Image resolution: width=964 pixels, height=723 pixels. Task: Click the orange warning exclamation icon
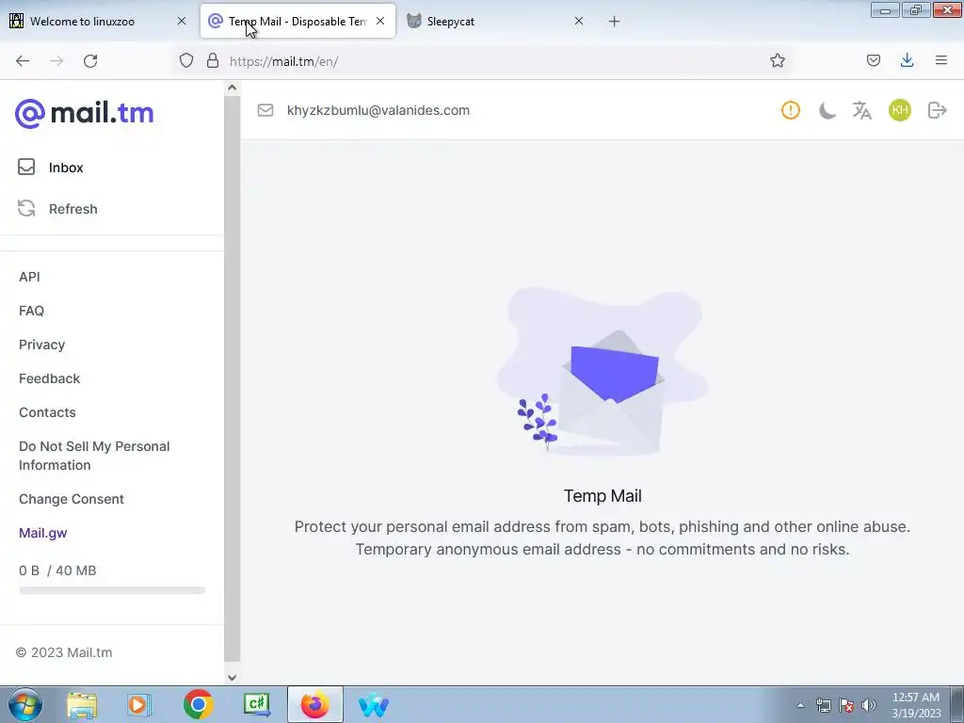[791, 110]
